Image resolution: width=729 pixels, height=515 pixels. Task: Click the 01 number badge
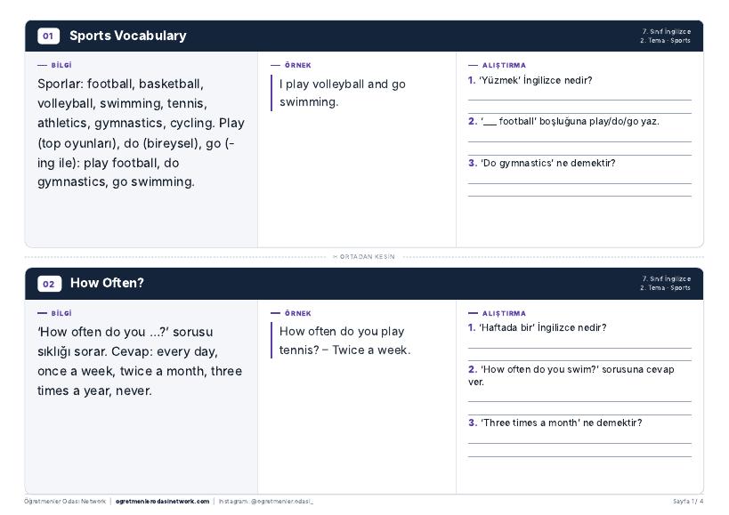point(48,36)
